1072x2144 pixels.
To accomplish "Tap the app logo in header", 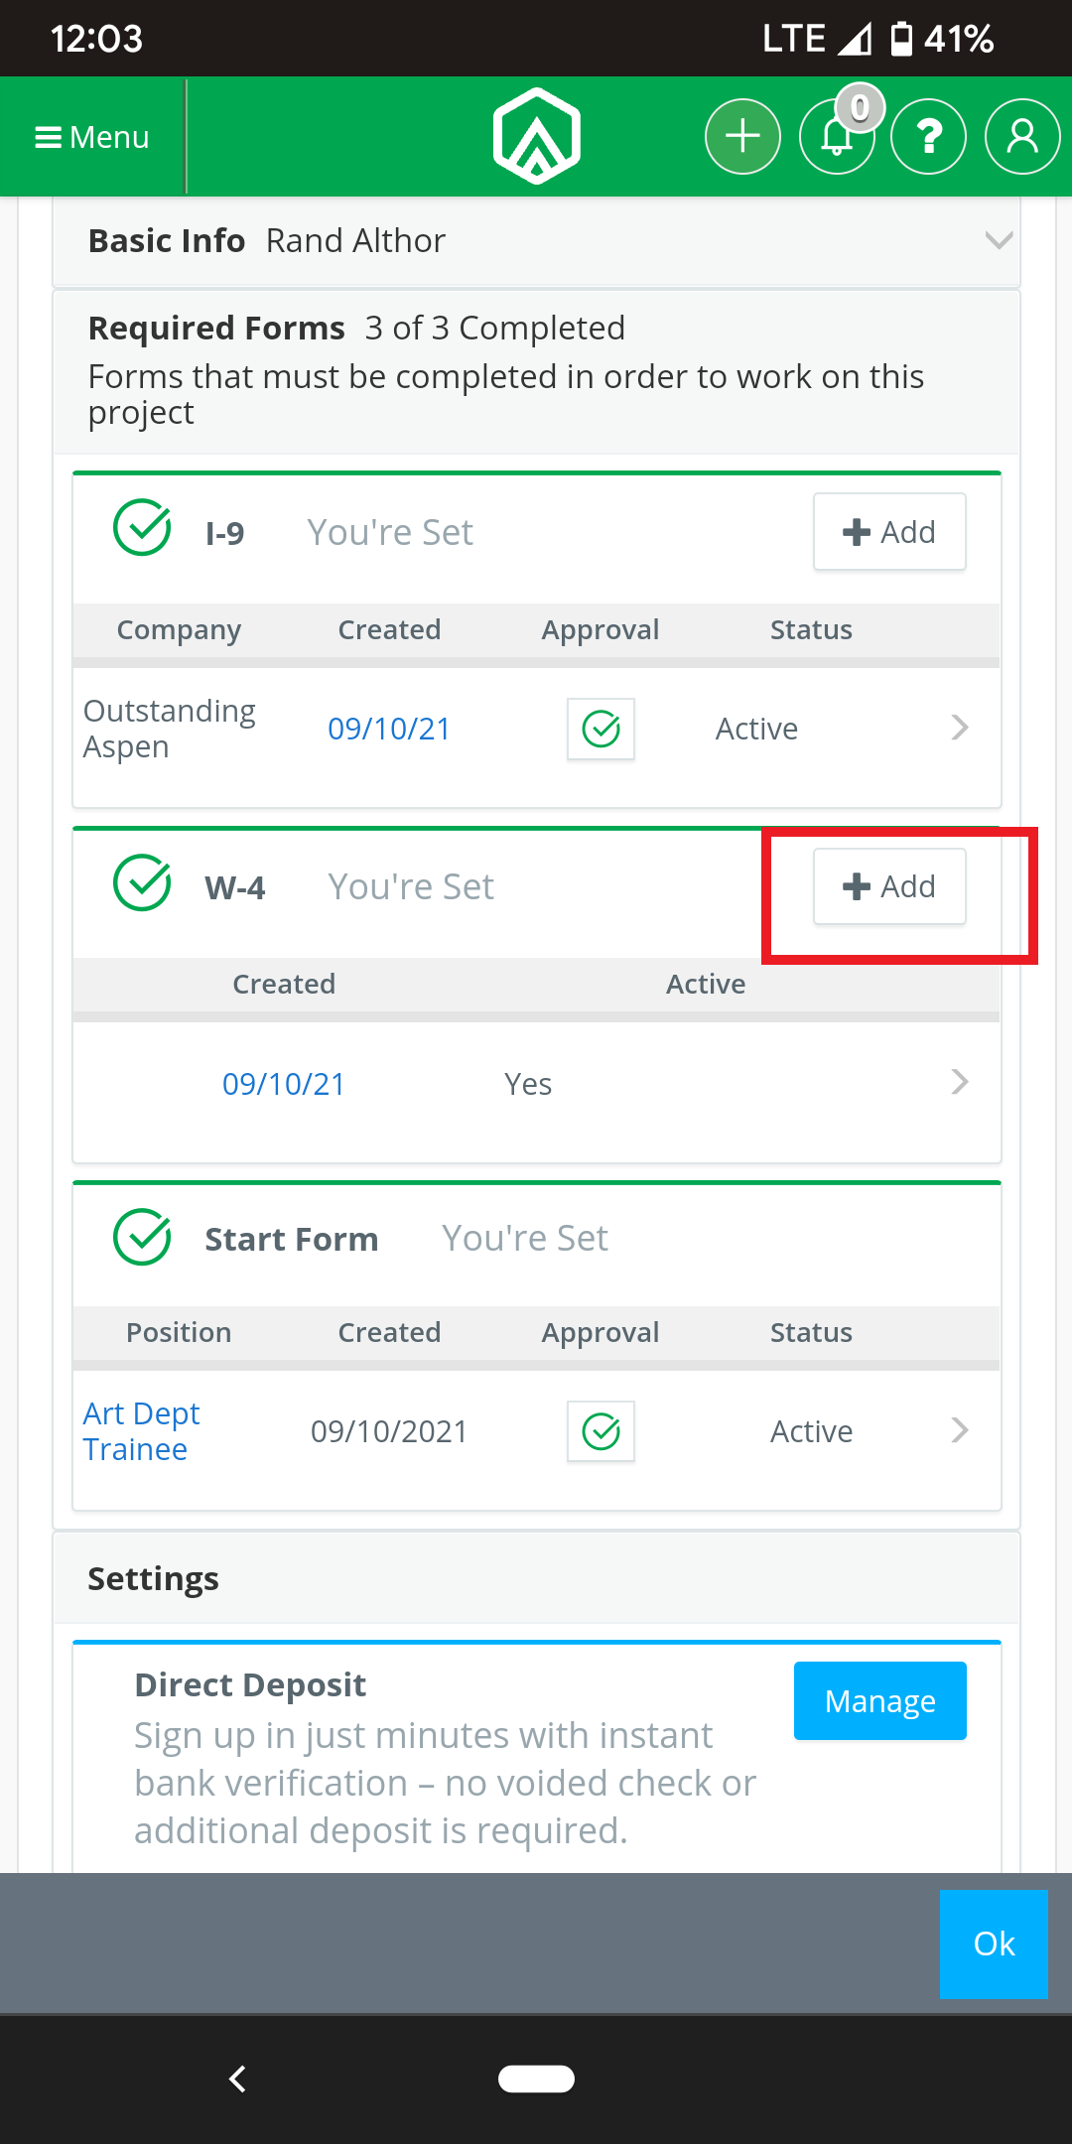I will coord(537,136).
